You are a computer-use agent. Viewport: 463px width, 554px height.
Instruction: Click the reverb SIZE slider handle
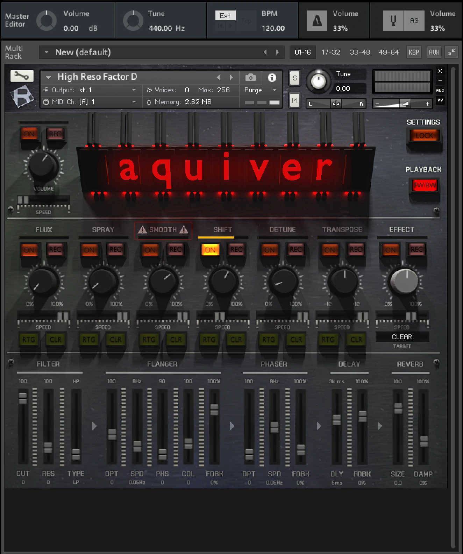click(x=398, y=408)
